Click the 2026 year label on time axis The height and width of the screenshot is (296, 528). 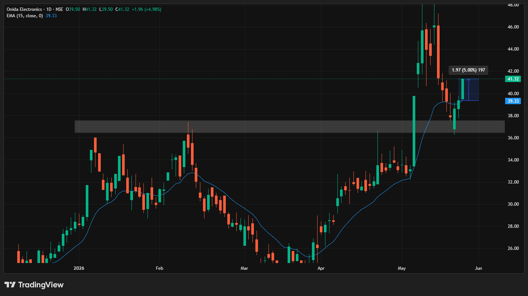[79, 268]
